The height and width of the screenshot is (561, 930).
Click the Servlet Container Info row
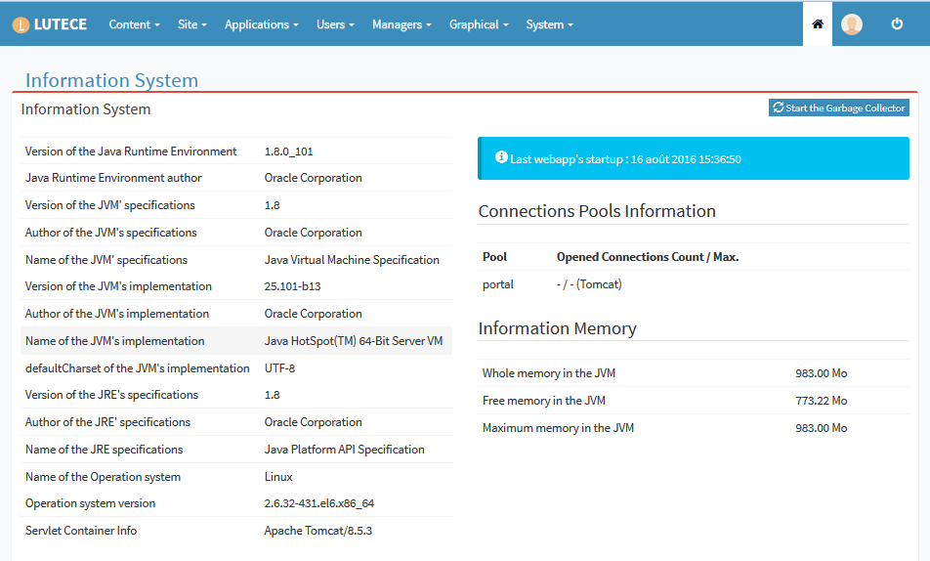coord(236,531)
